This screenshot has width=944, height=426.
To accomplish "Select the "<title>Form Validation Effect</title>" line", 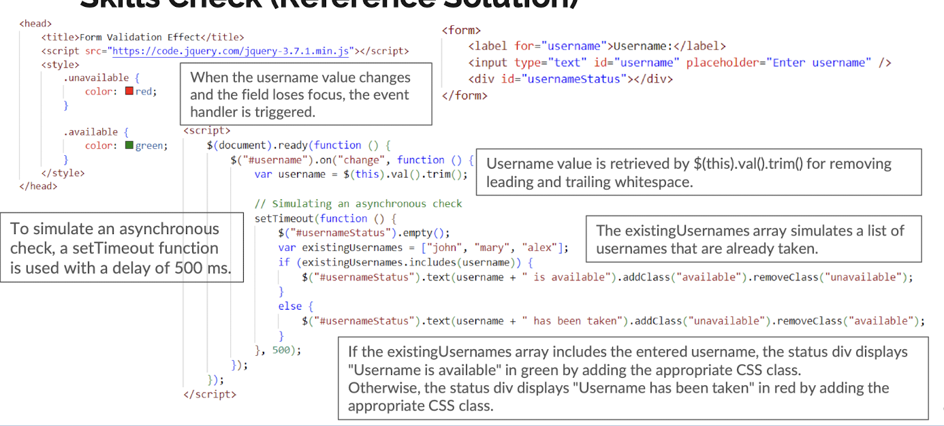I will click(142, 37).
